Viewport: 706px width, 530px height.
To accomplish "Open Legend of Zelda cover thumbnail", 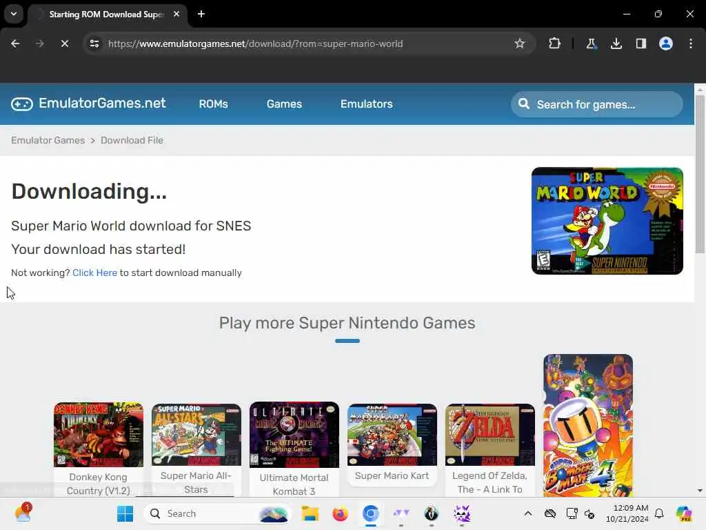I will click(x=490, y=435).
